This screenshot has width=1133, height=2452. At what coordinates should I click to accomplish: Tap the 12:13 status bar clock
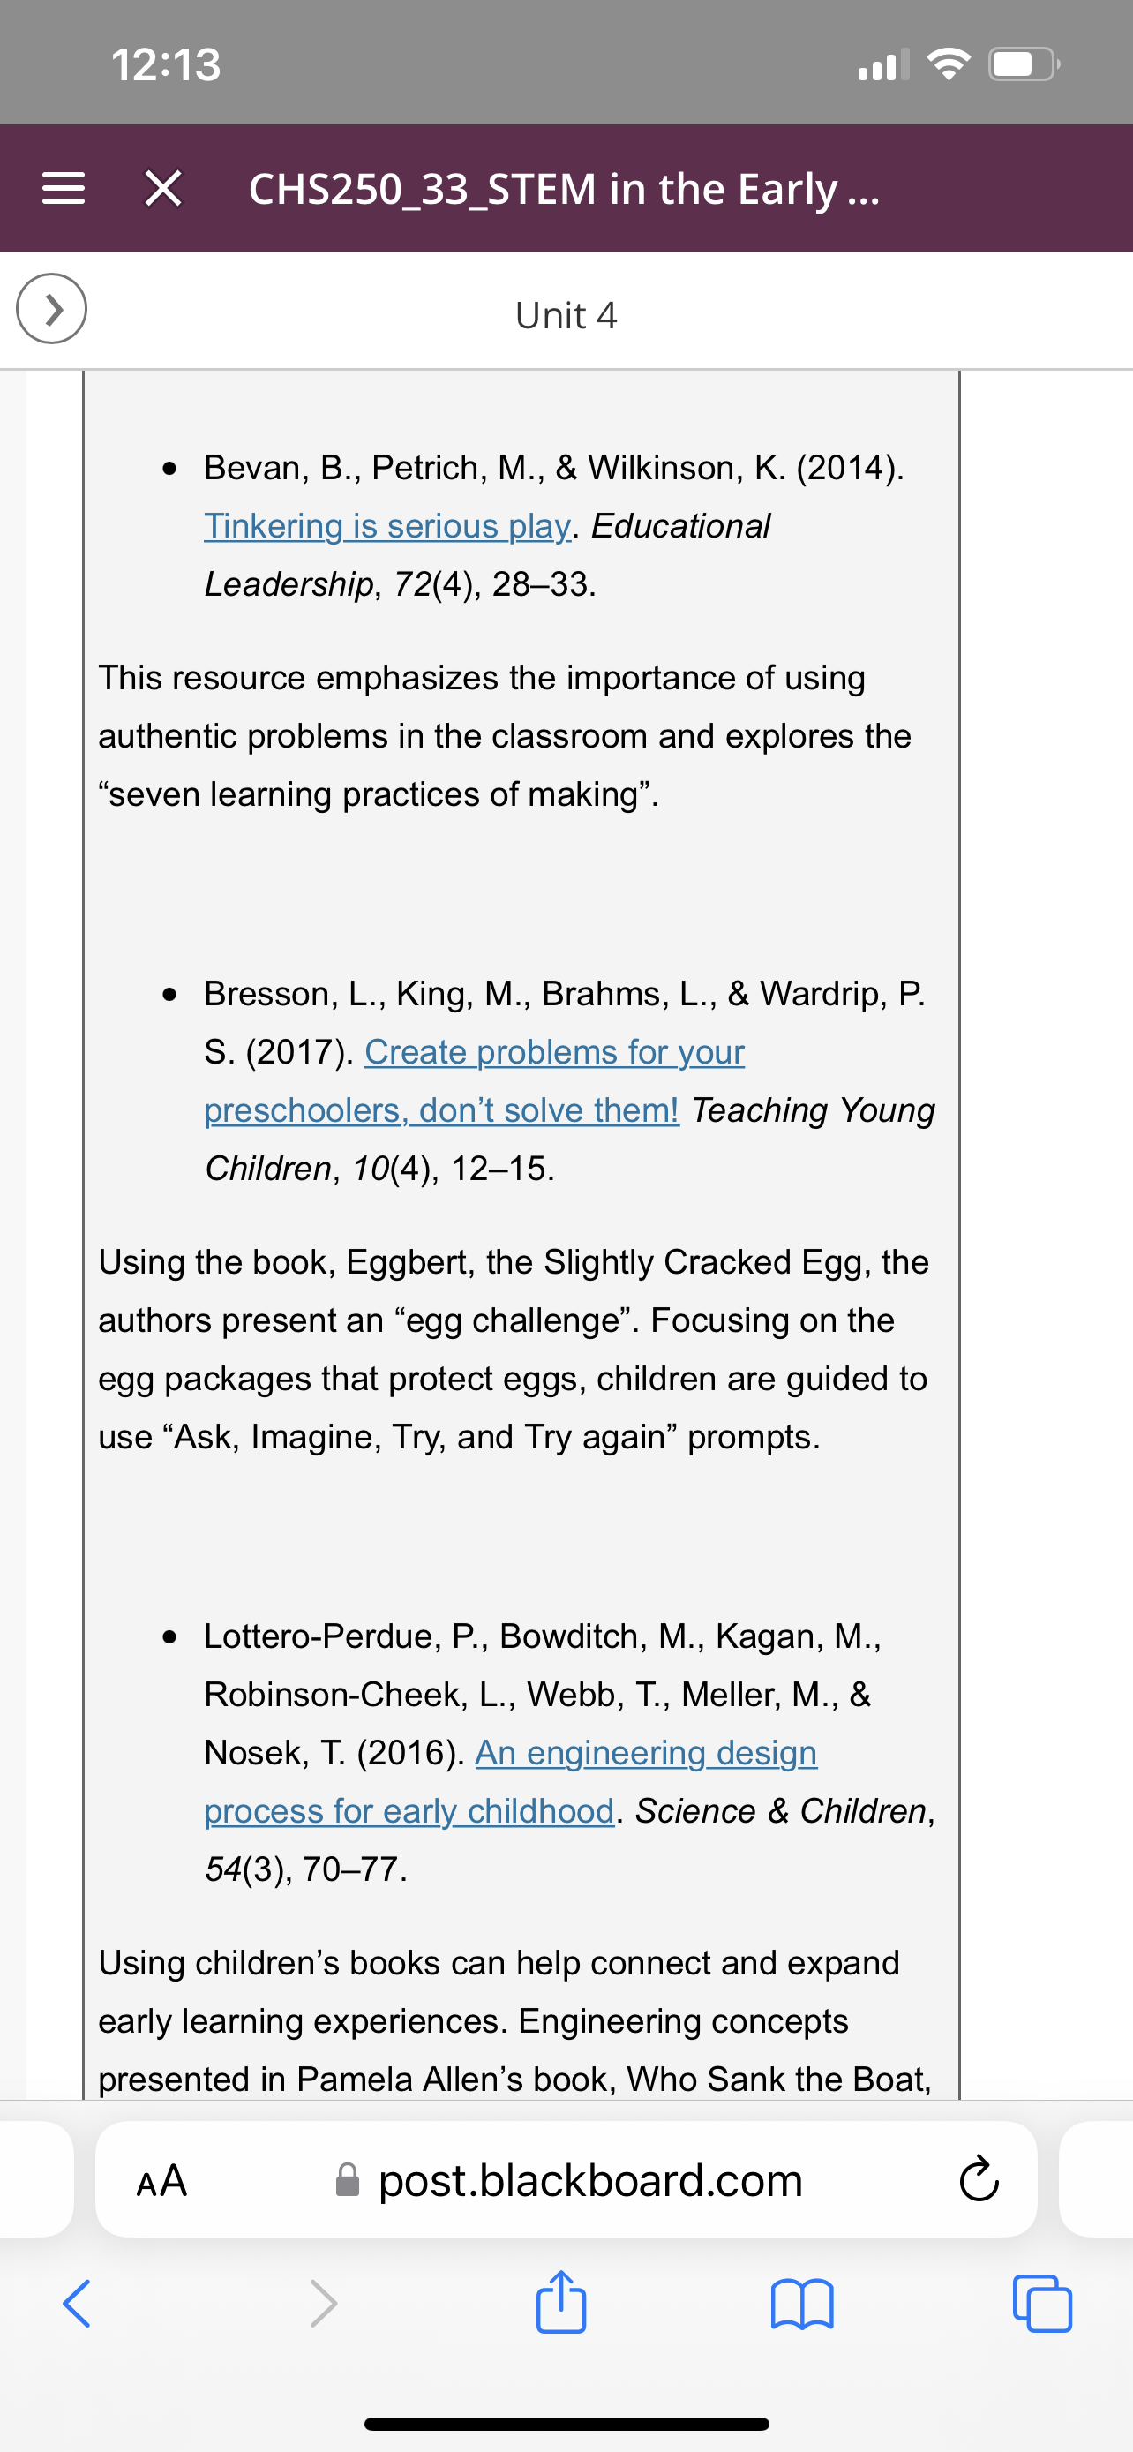coord(166,64)
